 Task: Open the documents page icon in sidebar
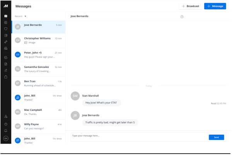coord(6,64)
